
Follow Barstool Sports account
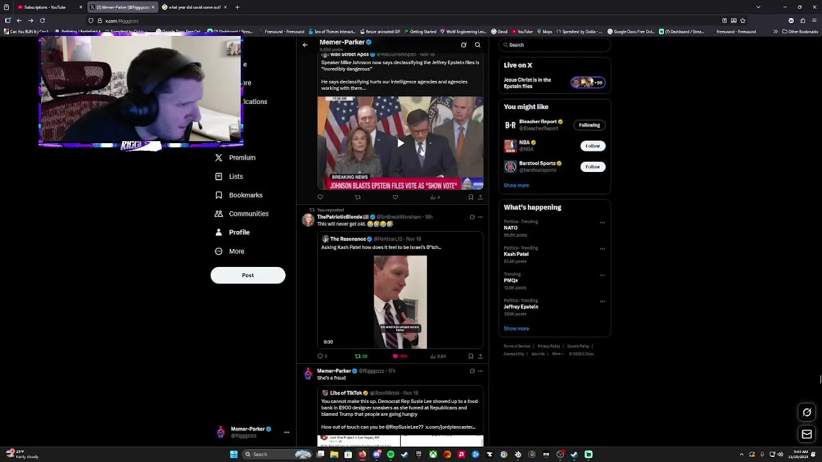pyautogui.click(x=592, y=167)
